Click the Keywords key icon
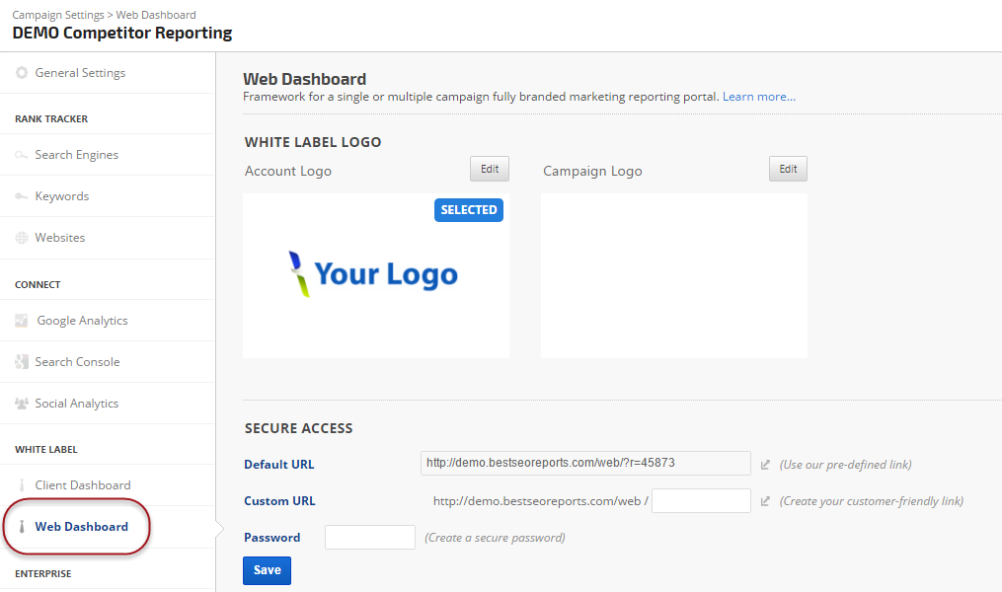The width and height of the screenshot is (1002, 592). tap(22, 196)
